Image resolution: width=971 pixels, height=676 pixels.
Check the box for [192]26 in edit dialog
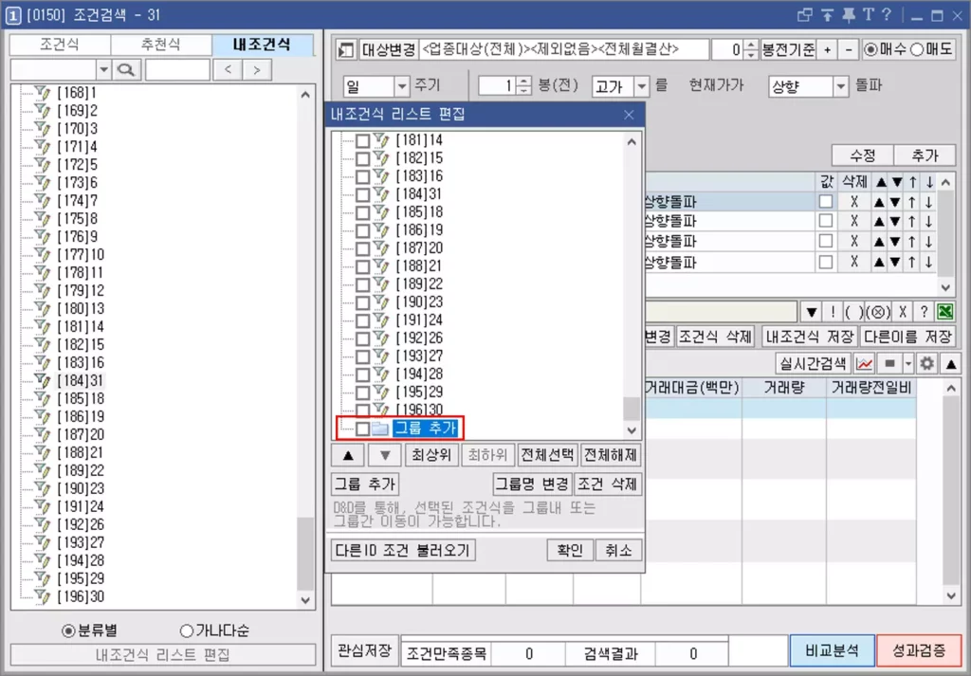coord(363,338)
